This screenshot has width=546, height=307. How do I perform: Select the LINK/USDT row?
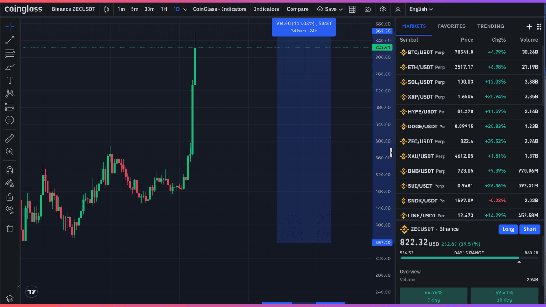pos(469,216)
